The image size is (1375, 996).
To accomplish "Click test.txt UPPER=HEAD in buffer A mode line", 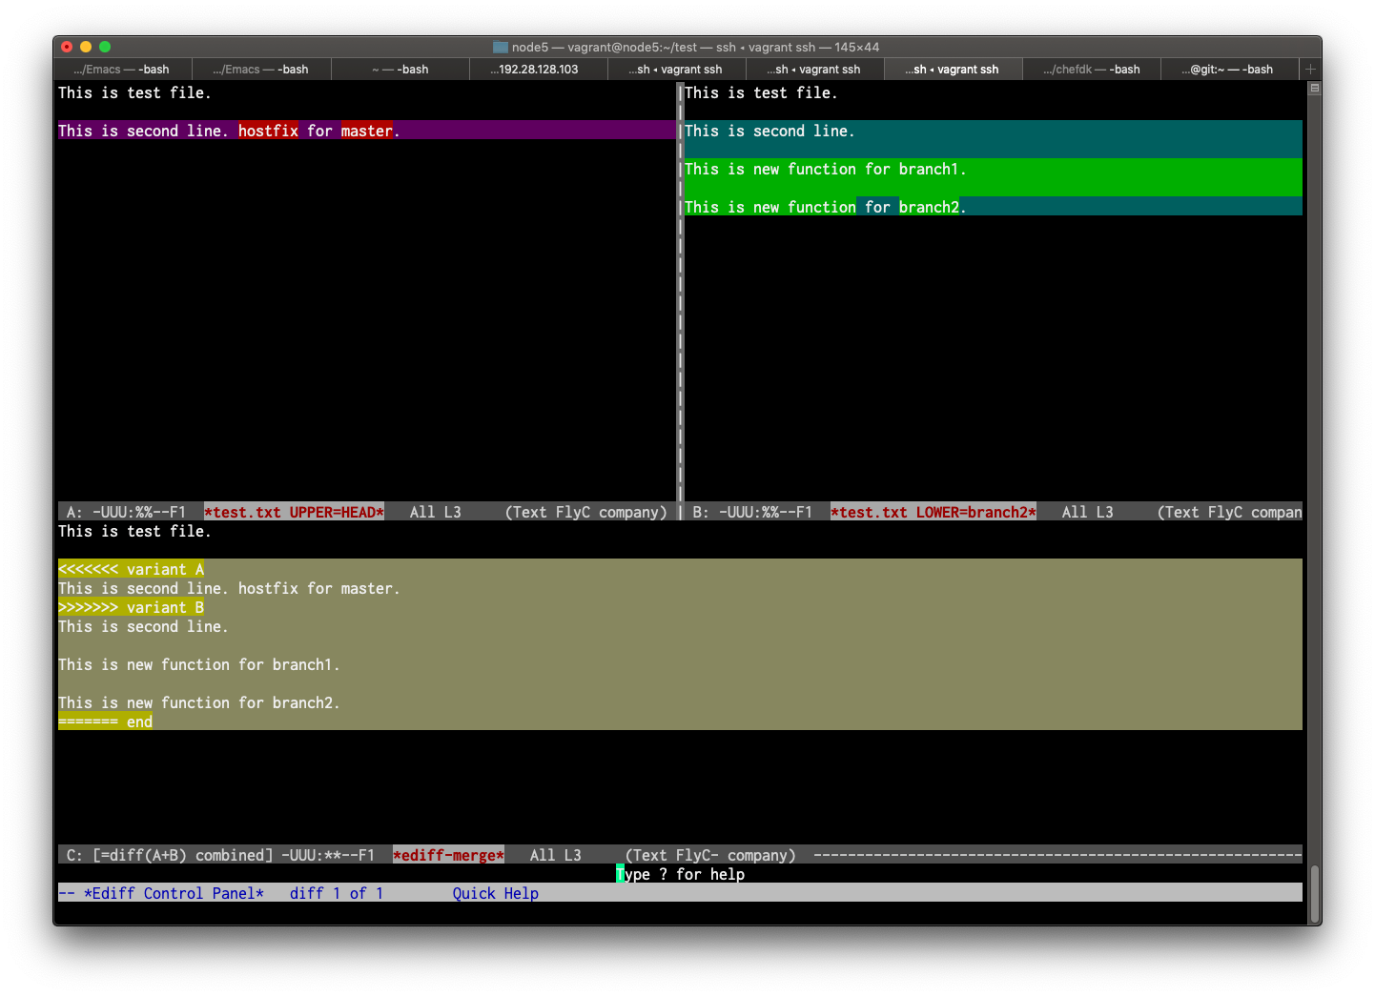I will (x=294, y=512).
